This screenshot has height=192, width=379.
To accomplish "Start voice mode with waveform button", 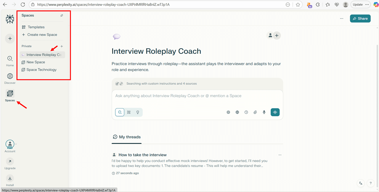I will coord(275,112).
